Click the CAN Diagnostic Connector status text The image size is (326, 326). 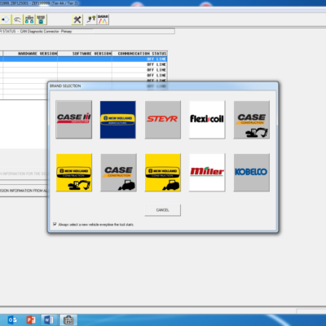pyautogui.click(x=46, y=31)
